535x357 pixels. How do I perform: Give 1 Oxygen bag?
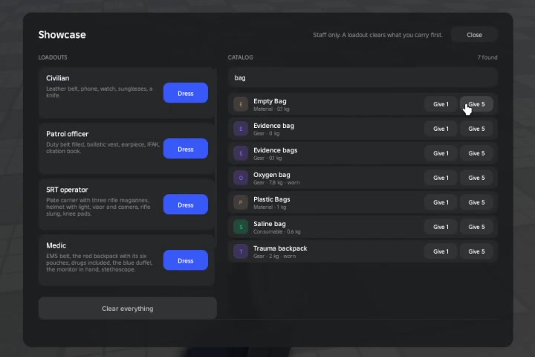pos(441,178)
